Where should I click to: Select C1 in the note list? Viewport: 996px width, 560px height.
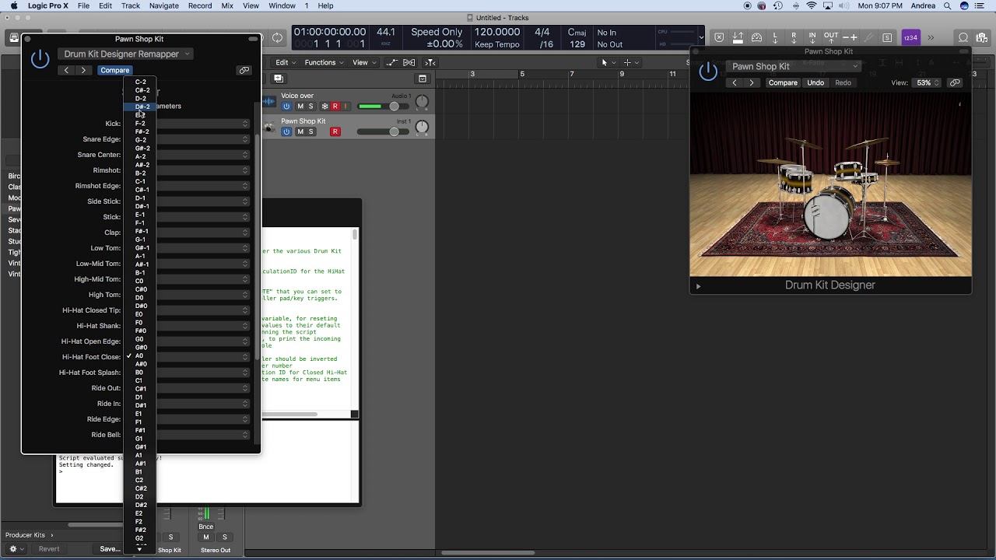pyautogui.click(x=139, y=380)
